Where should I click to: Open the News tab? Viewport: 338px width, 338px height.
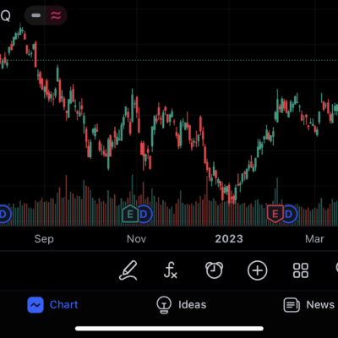click(309, 305)
